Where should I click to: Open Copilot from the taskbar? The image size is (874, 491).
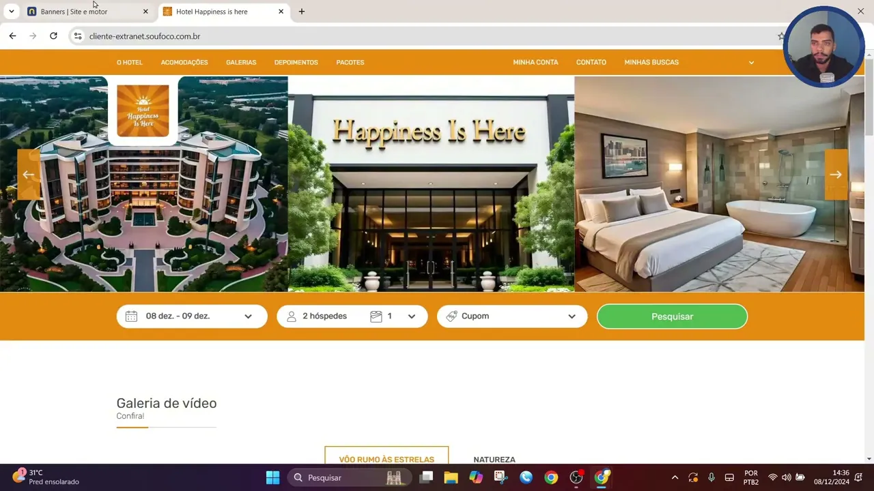pyautogui.click(x=476, y=477)
